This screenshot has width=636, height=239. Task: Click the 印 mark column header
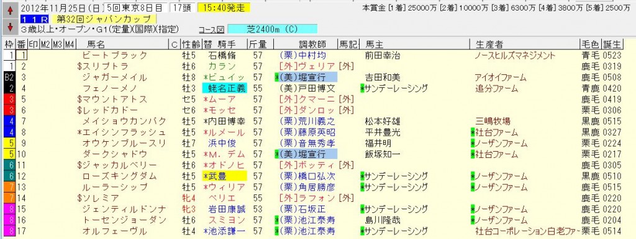click(x=34, y=44)
